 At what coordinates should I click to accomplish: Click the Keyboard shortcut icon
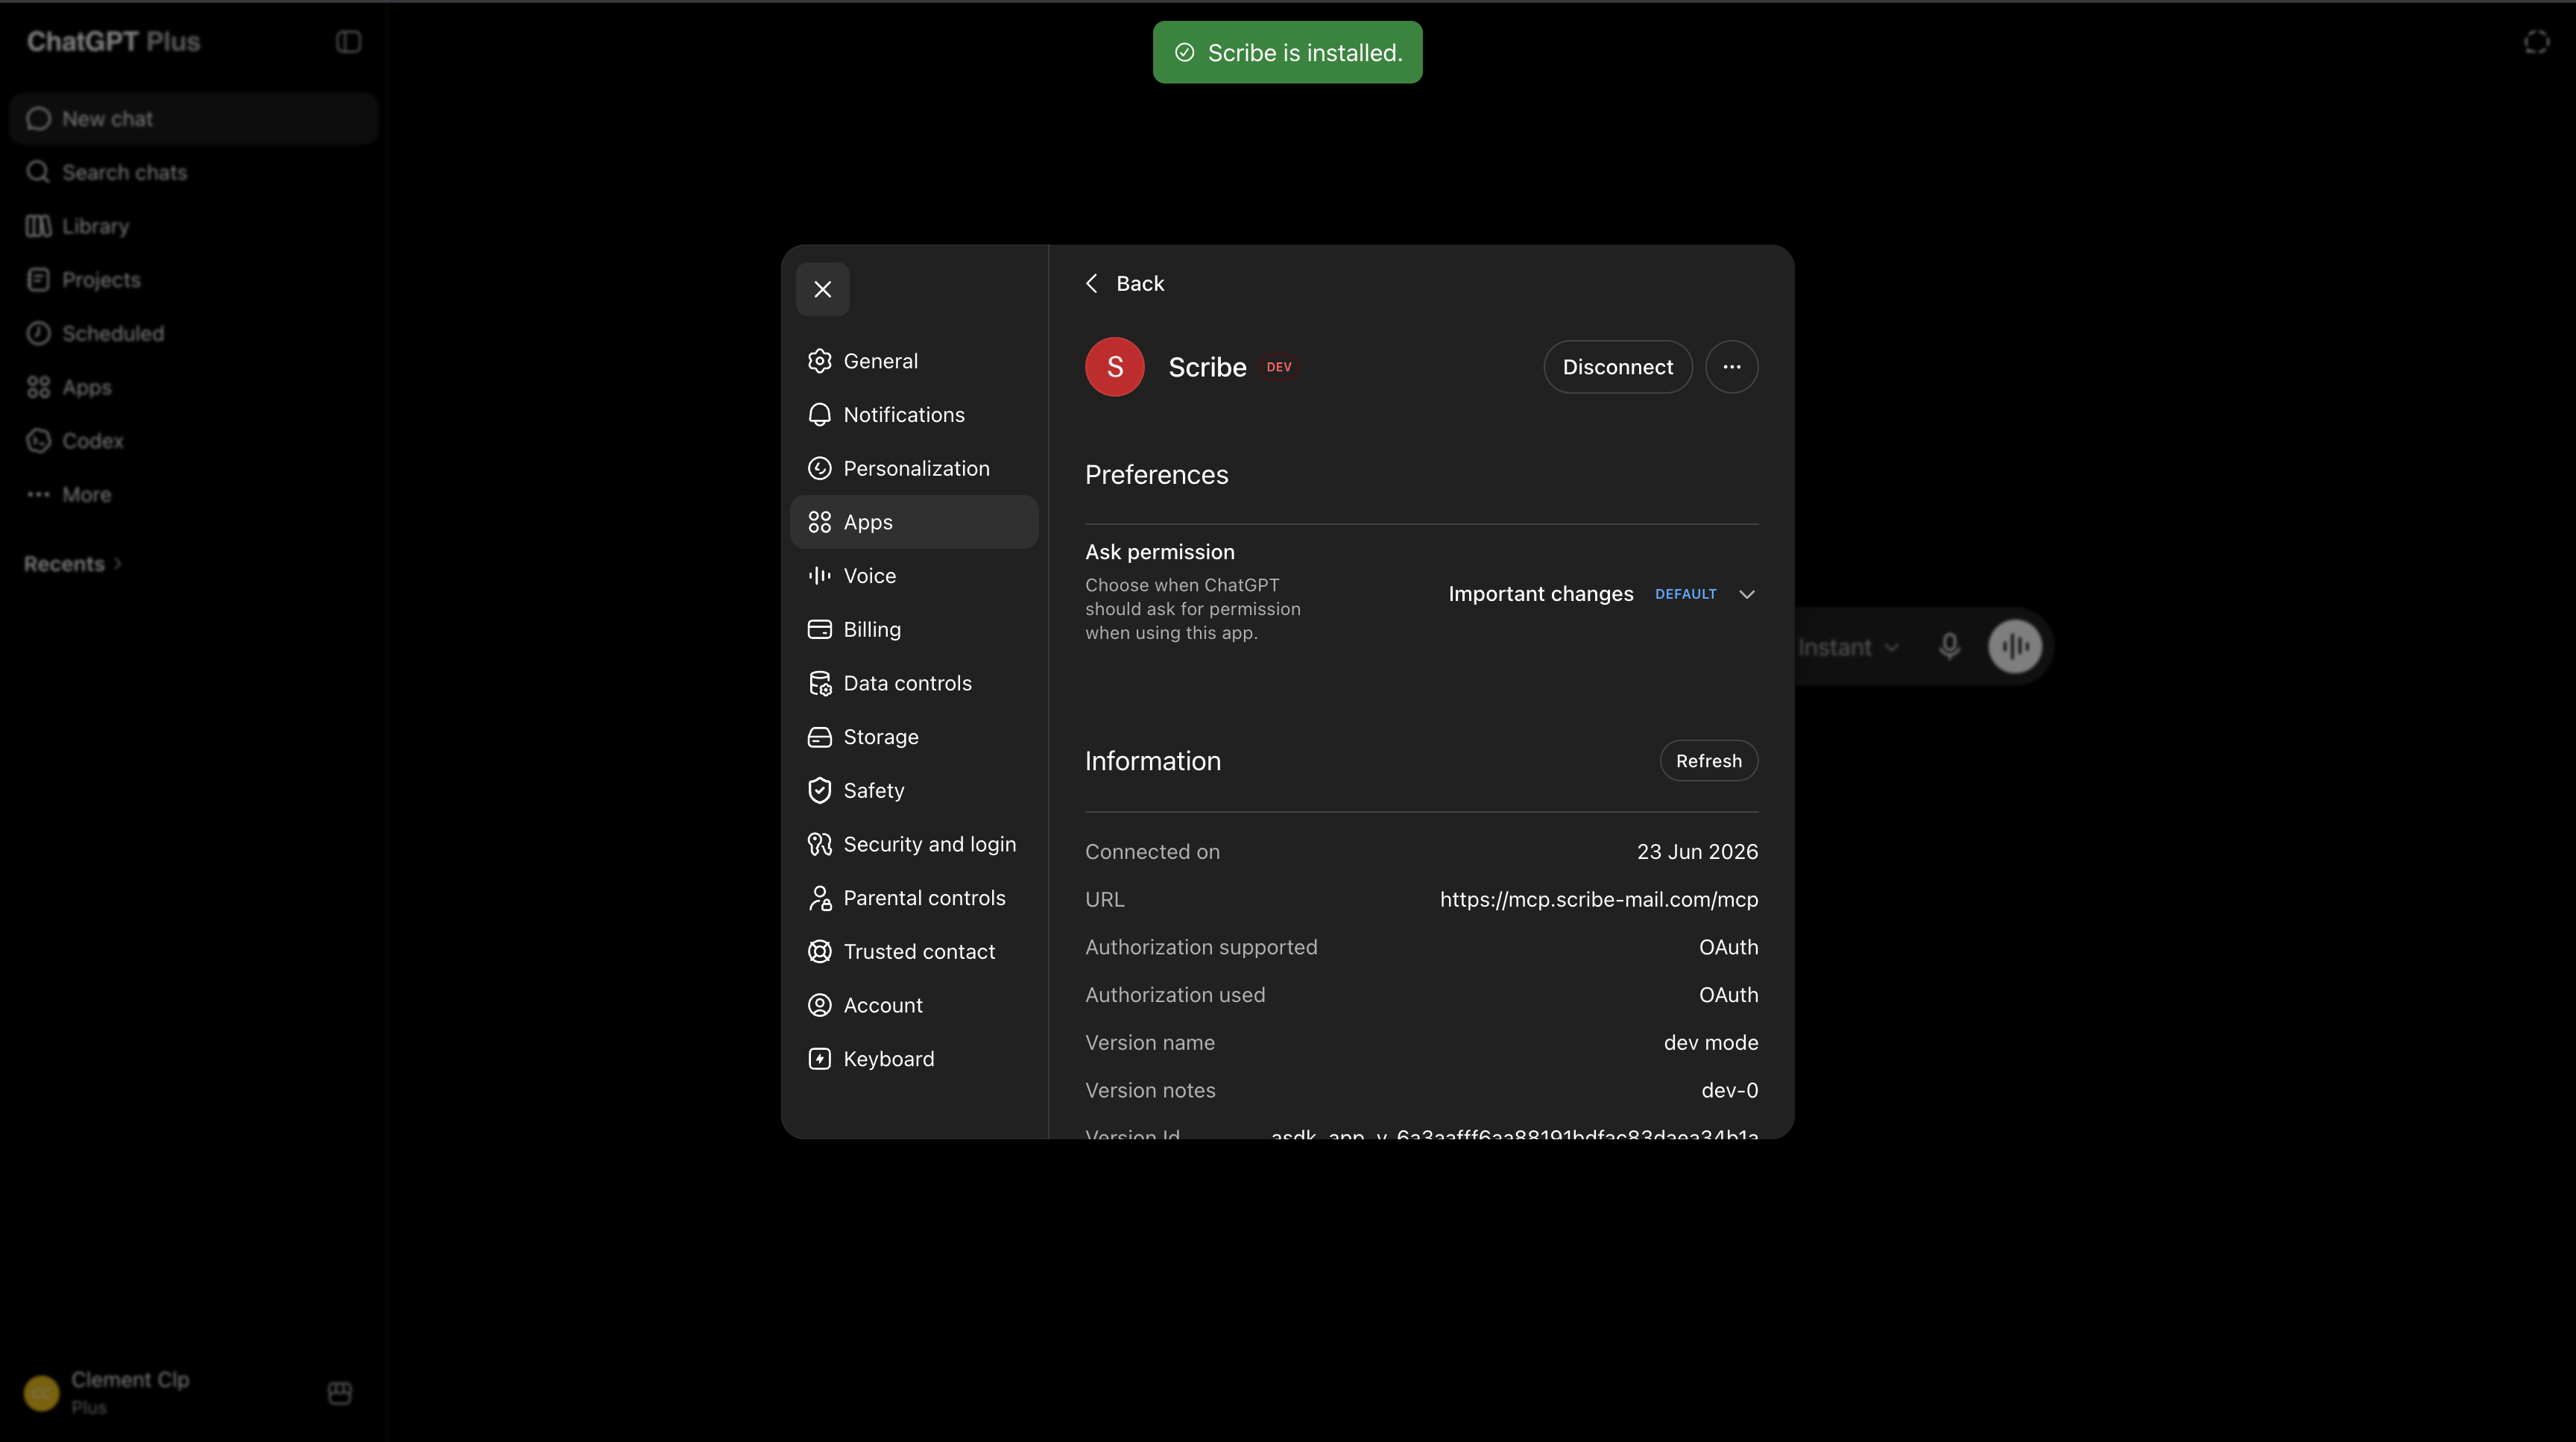819,1059
